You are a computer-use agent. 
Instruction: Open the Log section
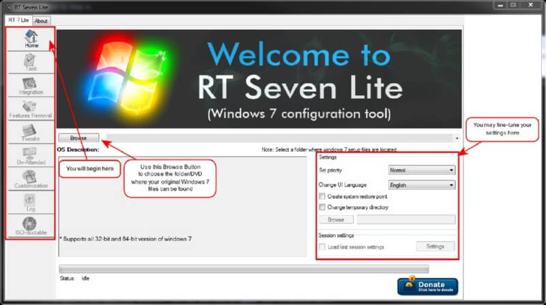(31, 202)
